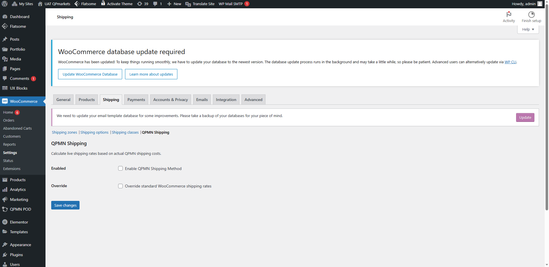The image size is (549, 267).
Task: Click the Save changes button
Action: [x=65, y=205]
